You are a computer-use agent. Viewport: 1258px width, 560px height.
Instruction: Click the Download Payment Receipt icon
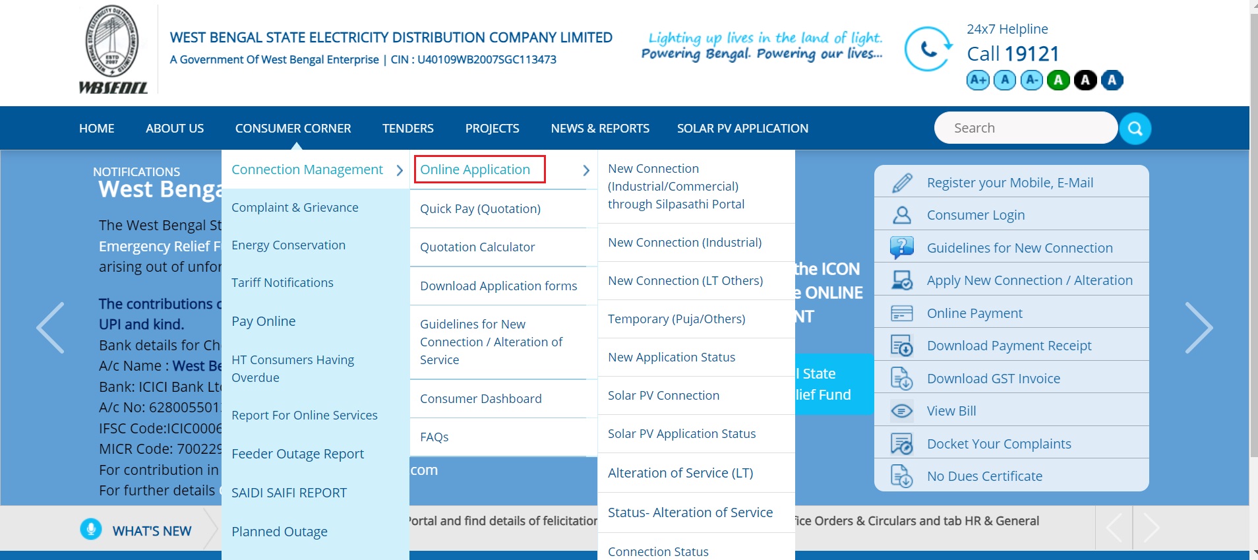tap(902, 346)
